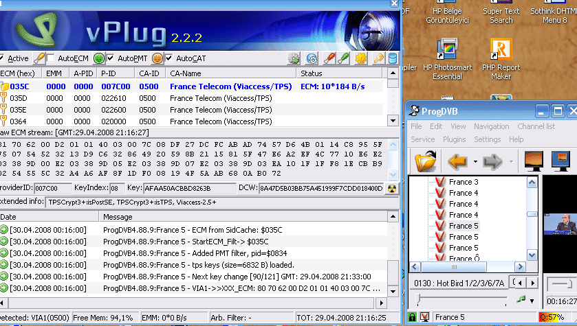This screenshot has width=577, height=326.
Task: Click the right arrow of the channel list horizontal scrollbar
Action: point(520,266)
